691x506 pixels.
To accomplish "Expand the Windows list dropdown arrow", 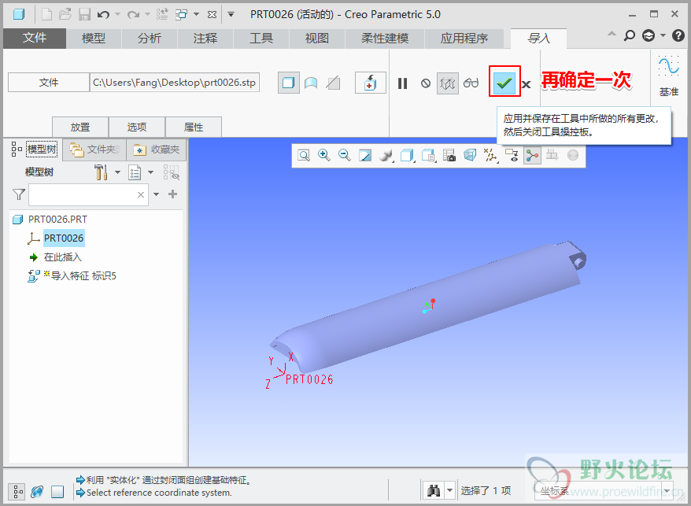I will [197, 14].
